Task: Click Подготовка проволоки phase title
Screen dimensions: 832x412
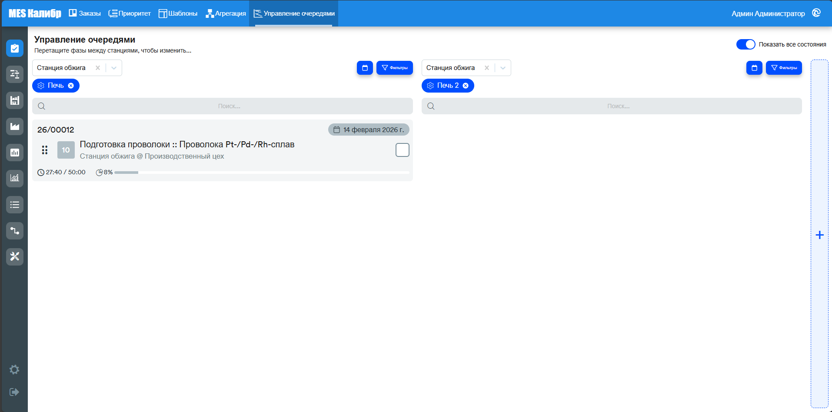Action: (x=187, y=144)
